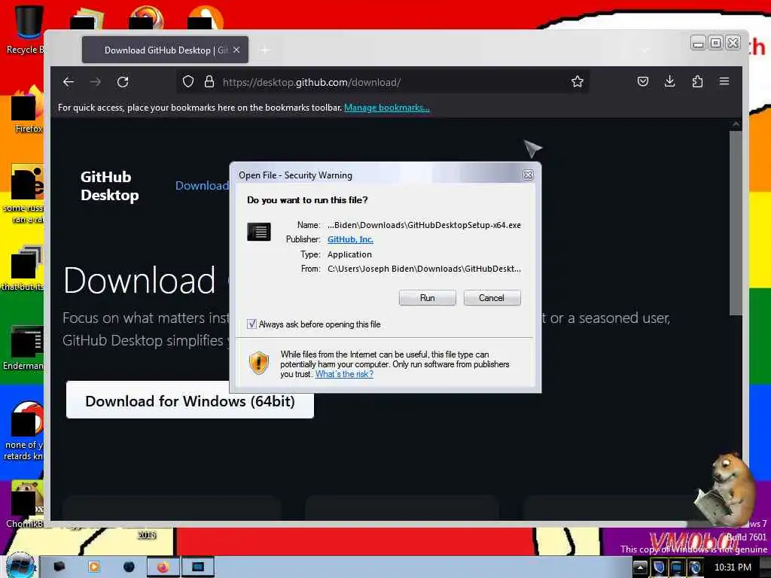Image resolution: width=771 pixels, height=578 pixels.
Task: Cancel the Open File security warning
Action: [x=492, y=298]
